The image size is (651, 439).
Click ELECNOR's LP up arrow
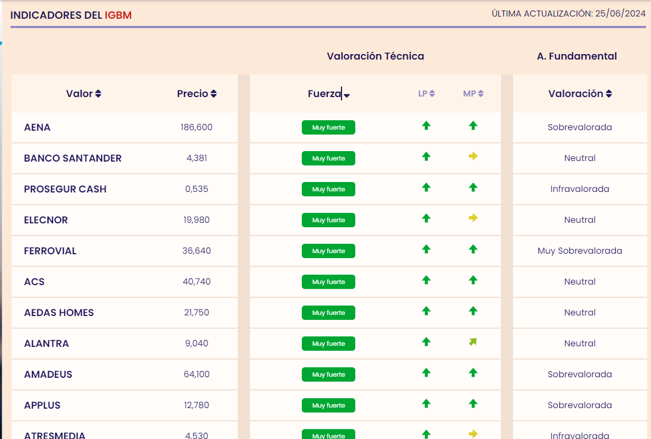pyautogui.click(x=426, y=218)
